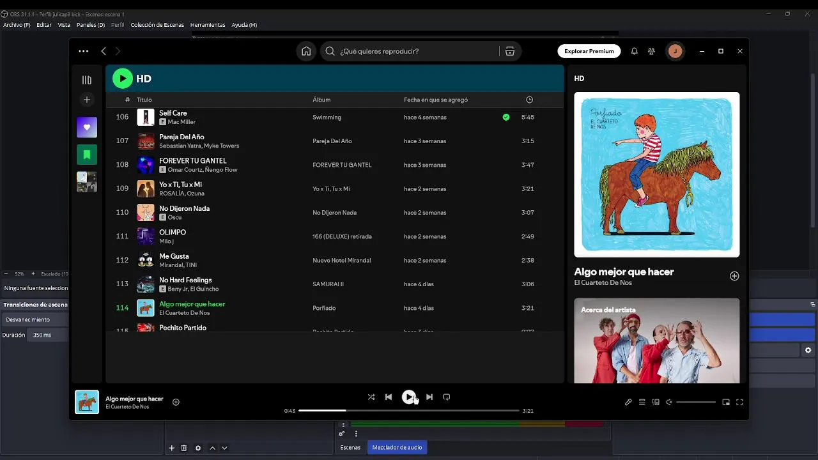818x460 pixels.
Task: Open Desvanecimiento transition dropdown in OBS
Action: pos(35,319)
